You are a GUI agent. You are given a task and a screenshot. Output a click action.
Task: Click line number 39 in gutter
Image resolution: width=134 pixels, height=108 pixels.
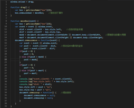(x=6, y=106)
